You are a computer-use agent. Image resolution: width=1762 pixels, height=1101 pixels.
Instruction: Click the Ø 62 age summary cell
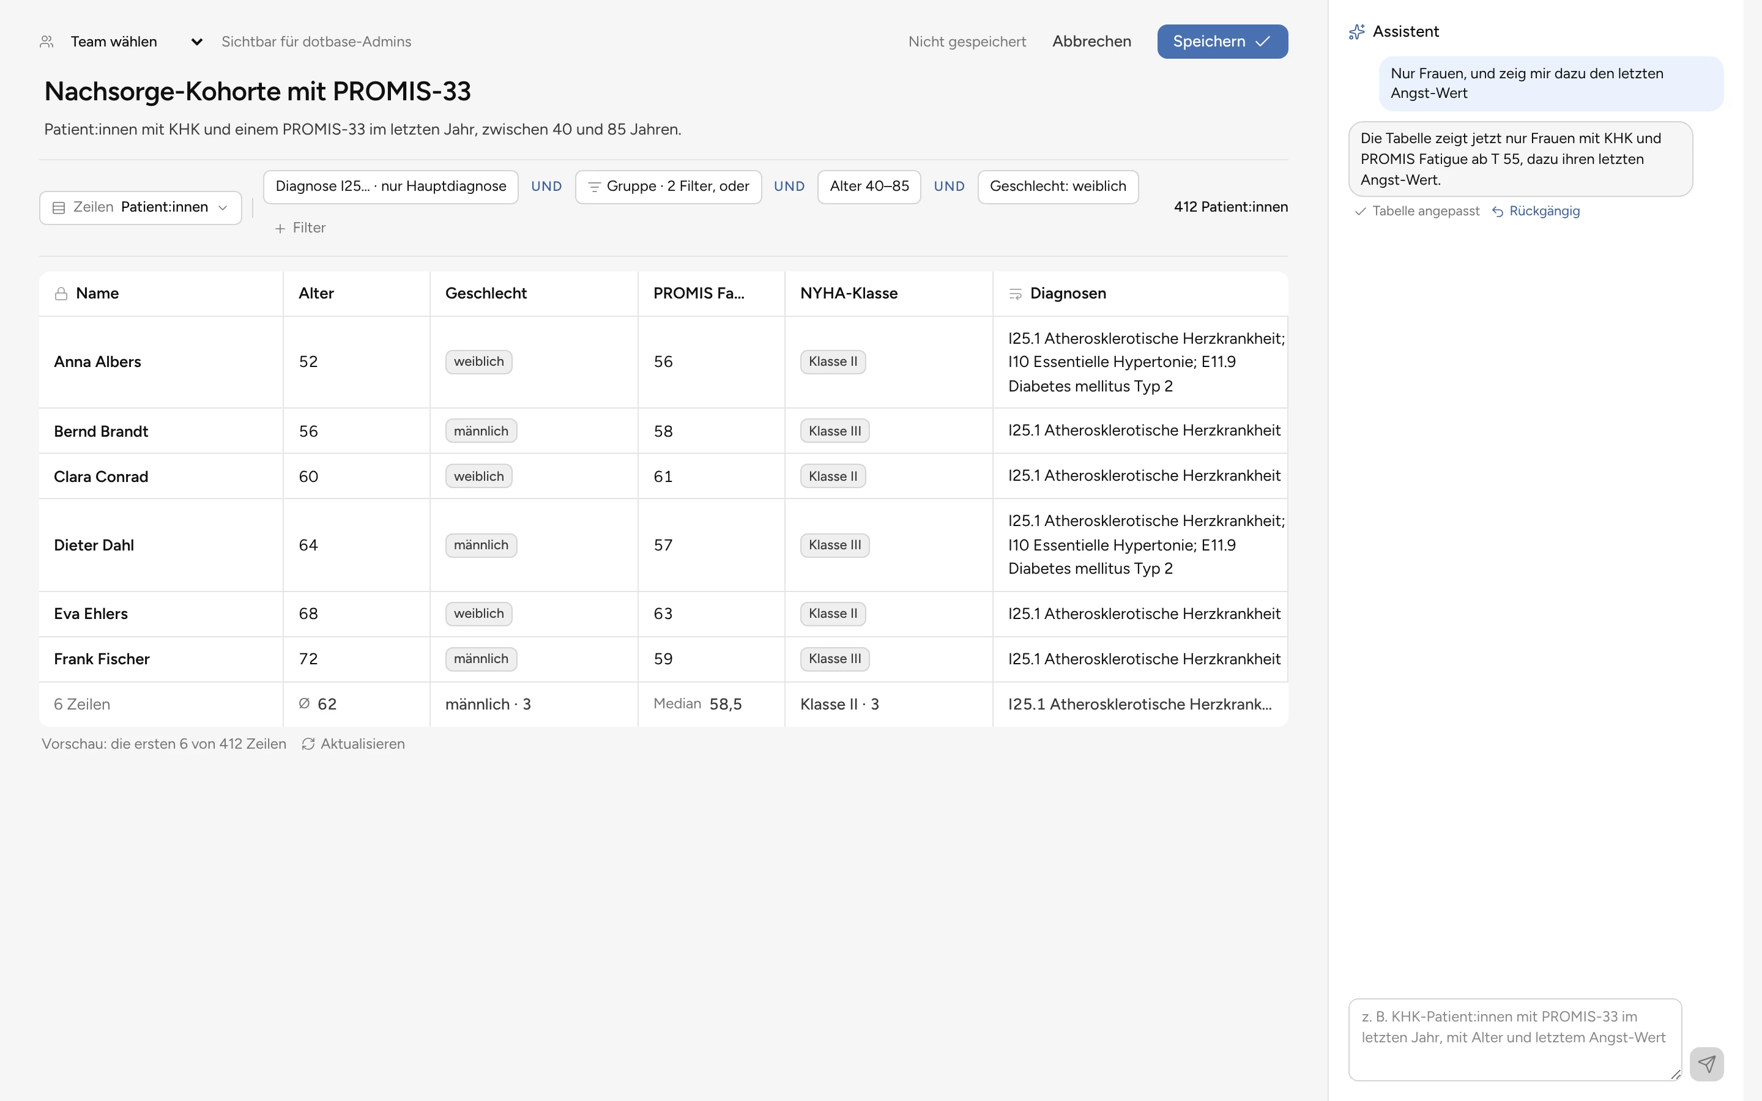[356, 704]
